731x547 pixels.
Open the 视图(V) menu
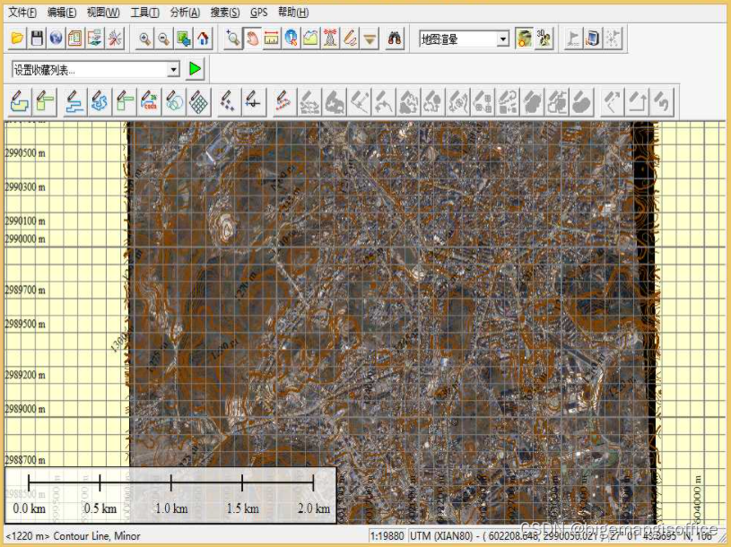[x=103, y=13]
